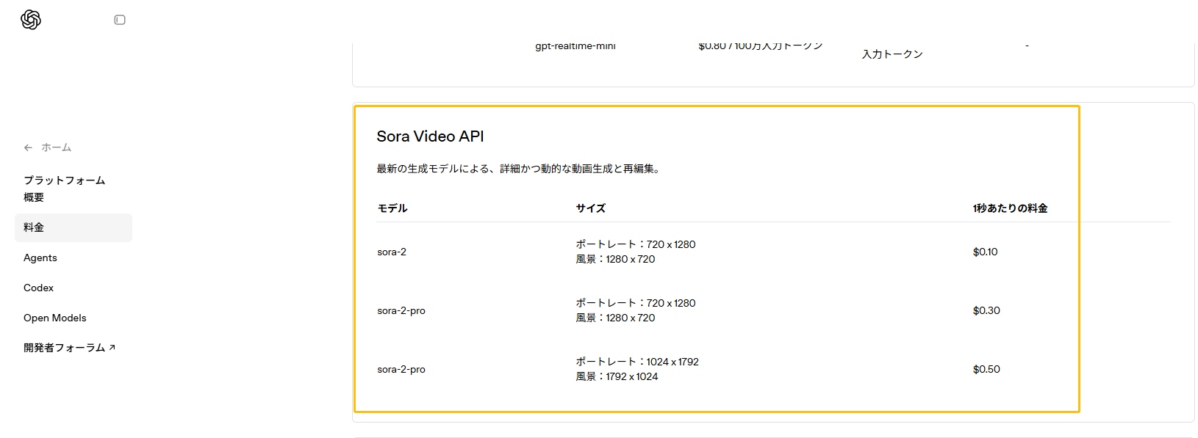This screenshot has width=1198, height=438.
Task: Click the description 最新の生成モデルによる text
Action: (520, 169)
